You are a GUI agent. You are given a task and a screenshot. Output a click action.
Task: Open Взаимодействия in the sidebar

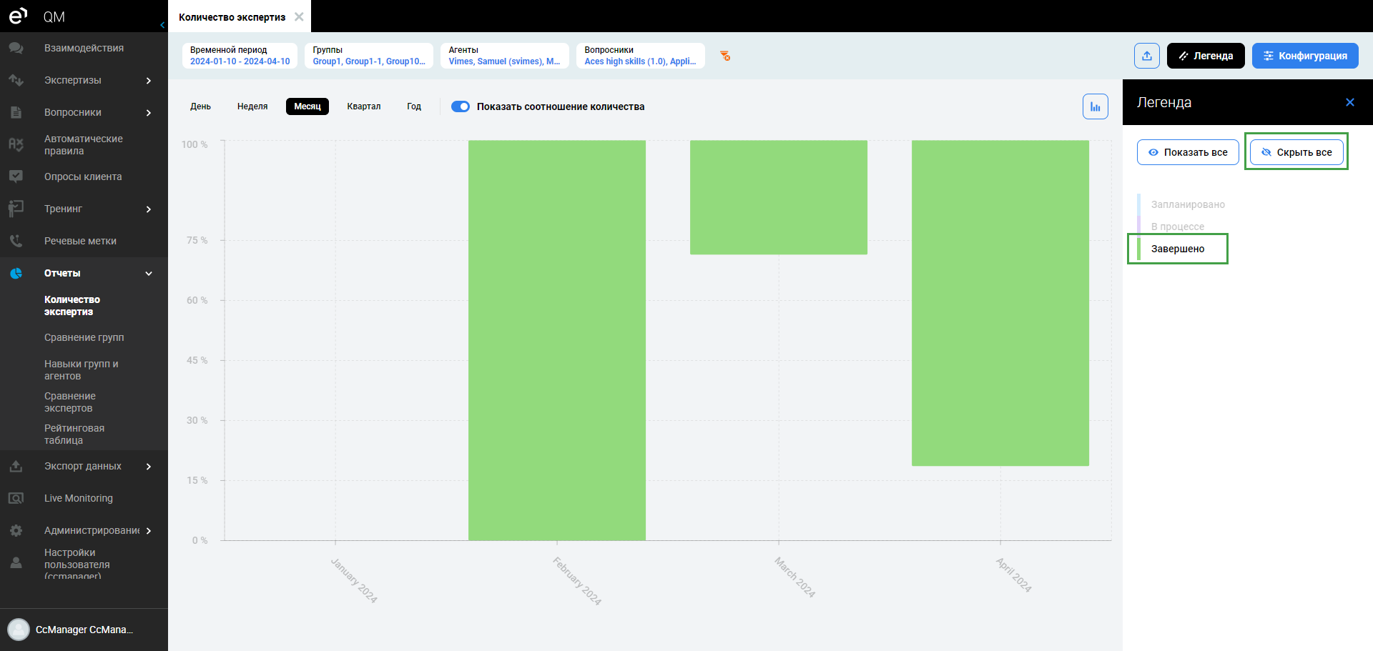tap(84, 48)
